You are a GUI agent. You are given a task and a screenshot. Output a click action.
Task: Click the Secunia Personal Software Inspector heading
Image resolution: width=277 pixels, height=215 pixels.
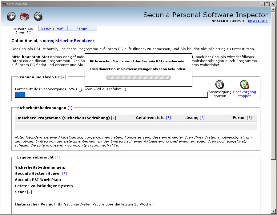[x=206, y=15]
